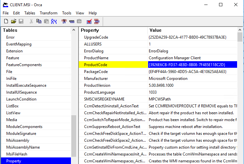Click the Copy Row toolbar icon
Image resolution: width=244 pixels, height=164 pixels.
[x=72, y=22]
